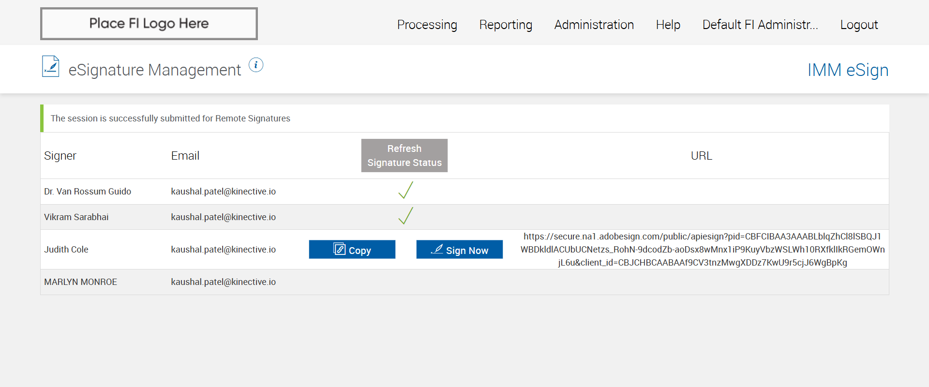This screenshot has height=387, width=929.
Task: Click Vikram Sarabhai's signed checkmark
Action: 405,216
